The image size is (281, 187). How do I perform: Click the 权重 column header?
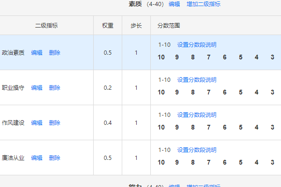108,26
